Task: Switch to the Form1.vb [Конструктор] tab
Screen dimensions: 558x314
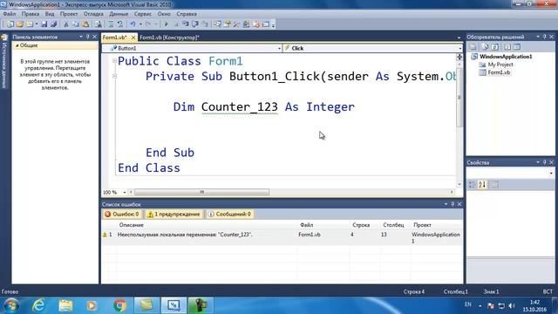Action: (x=169, y=38)
